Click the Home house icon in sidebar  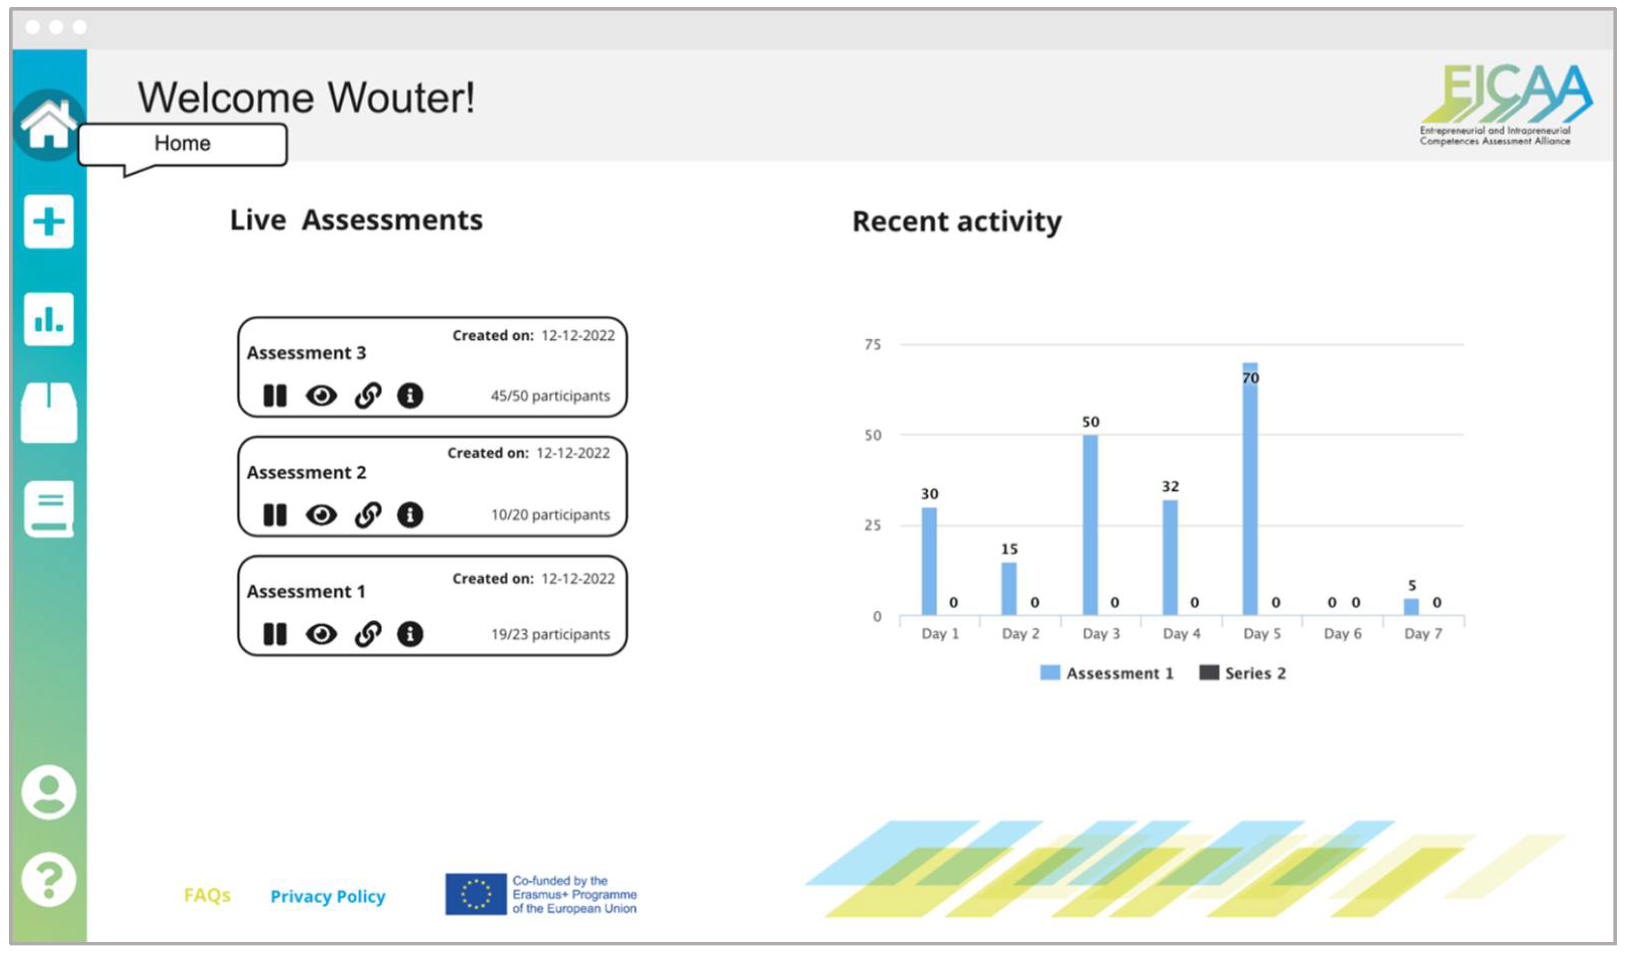click(x=48, y=124)
